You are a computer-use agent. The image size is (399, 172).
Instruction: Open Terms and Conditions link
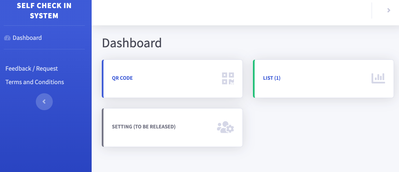coord(34,82)
